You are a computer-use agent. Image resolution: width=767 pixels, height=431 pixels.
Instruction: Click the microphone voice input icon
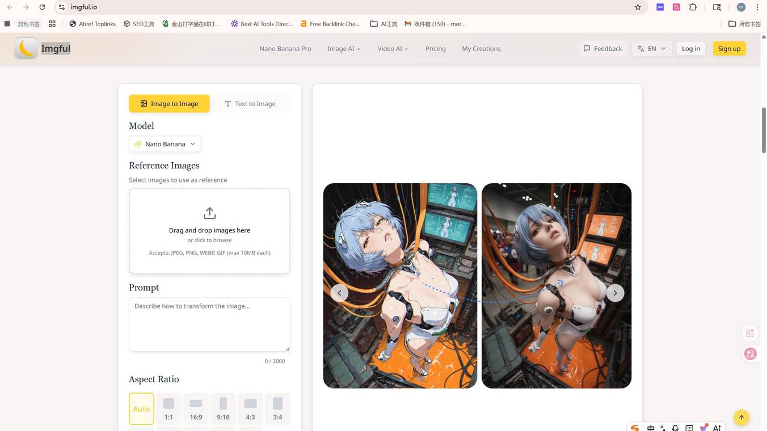[x=675, y=428]
